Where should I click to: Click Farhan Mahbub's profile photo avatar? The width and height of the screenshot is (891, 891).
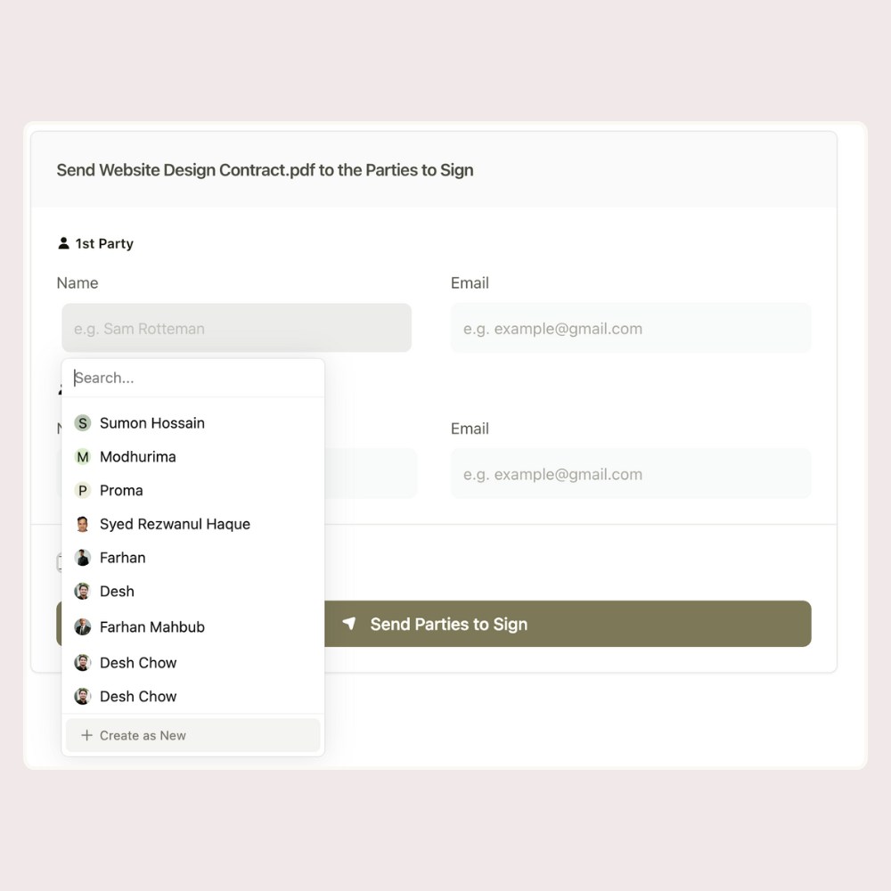(x=82, y=626)
